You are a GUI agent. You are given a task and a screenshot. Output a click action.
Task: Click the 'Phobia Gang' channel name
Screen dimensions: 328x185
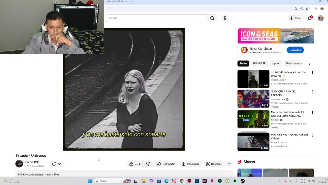(x=278, y=80)
